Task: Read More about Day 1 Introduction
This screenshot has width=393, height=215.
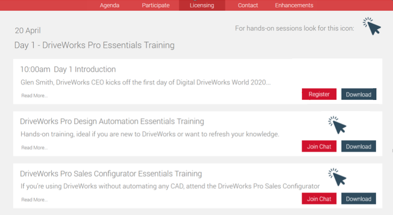Action: 34,96
